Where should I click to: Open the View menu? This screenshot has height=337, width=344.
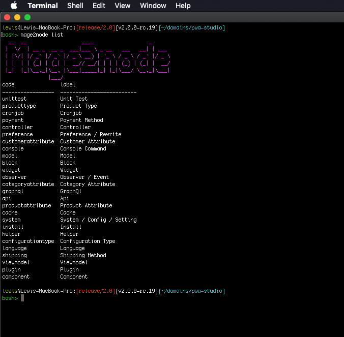(123, 6)
